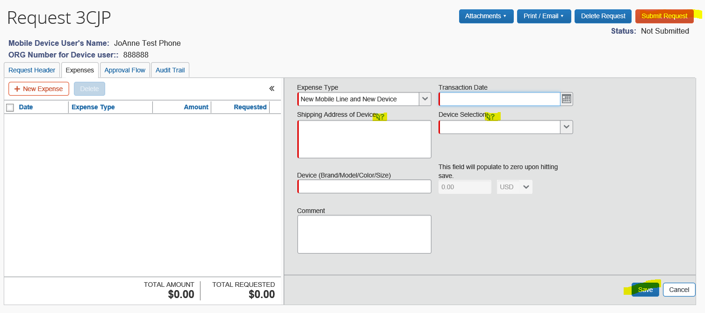Image resolution: width=705 pixels, height=313 pixels.
Task: Switch to the Request Header tab
Action: [x=32, y=70]
